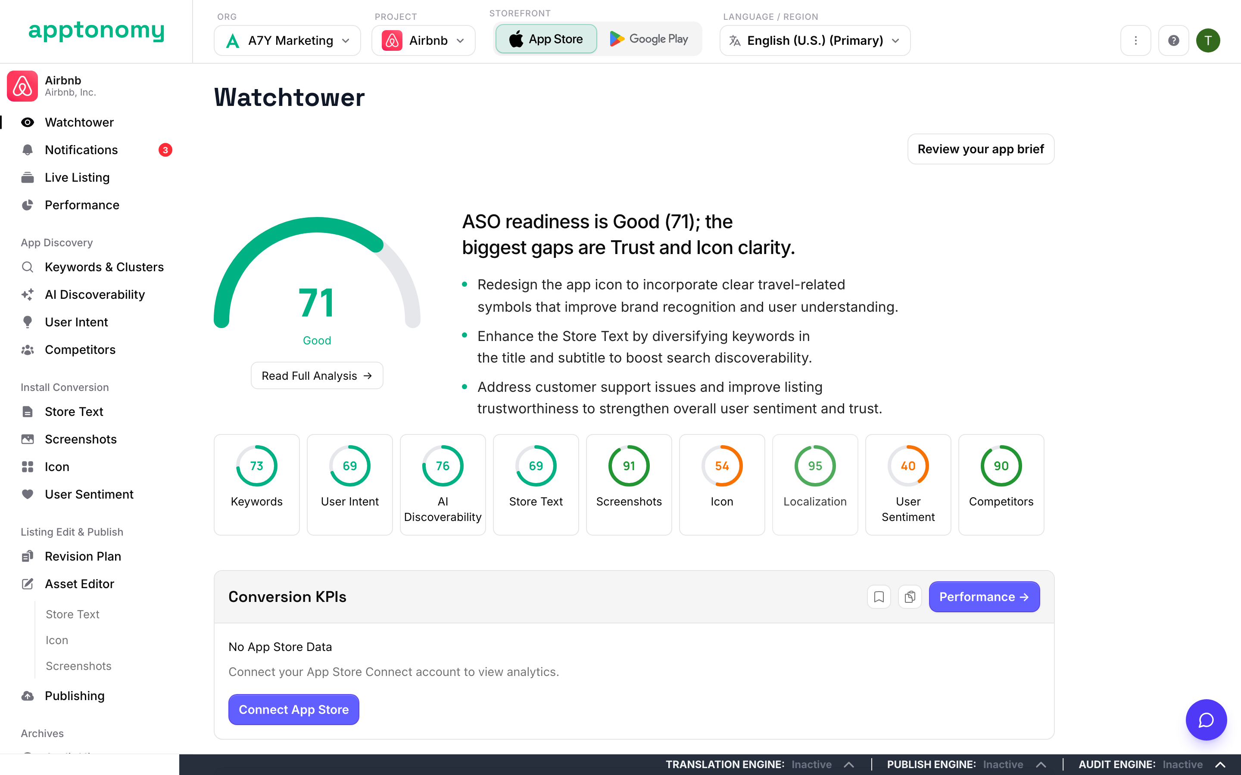This screenshot has height=775, width=1241.
Task: Click the AI Discoverability sparkle icon
Action: coord(28,295)
